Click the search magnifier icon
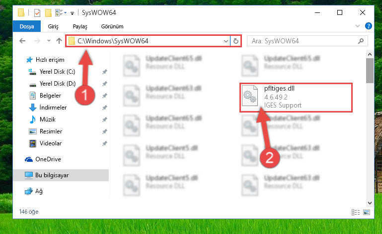The width and height of the screenshot is (382, 234). [x=361, y=41]
